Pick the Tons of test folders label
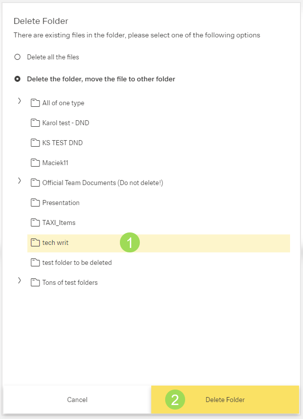 70,282
